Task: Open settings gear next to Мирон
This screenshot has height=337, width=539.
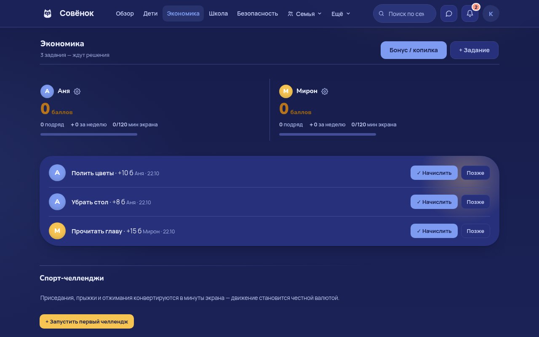Action: click(x=325, y=91)
